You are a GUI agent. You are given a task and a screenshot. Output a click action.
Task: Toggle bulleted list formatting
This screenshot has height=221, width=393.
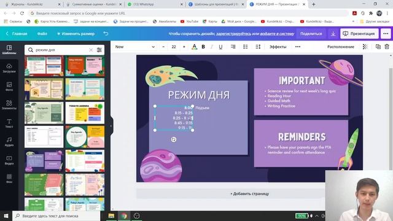[x=246, y=47]
